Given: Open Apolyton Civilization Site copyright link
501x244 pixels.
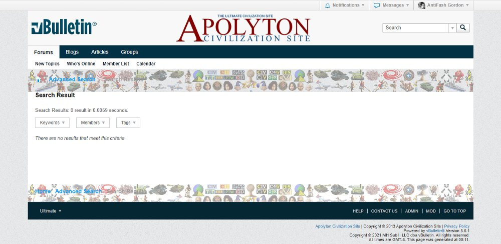Looking at the screenshot, I should pos(337,226).
